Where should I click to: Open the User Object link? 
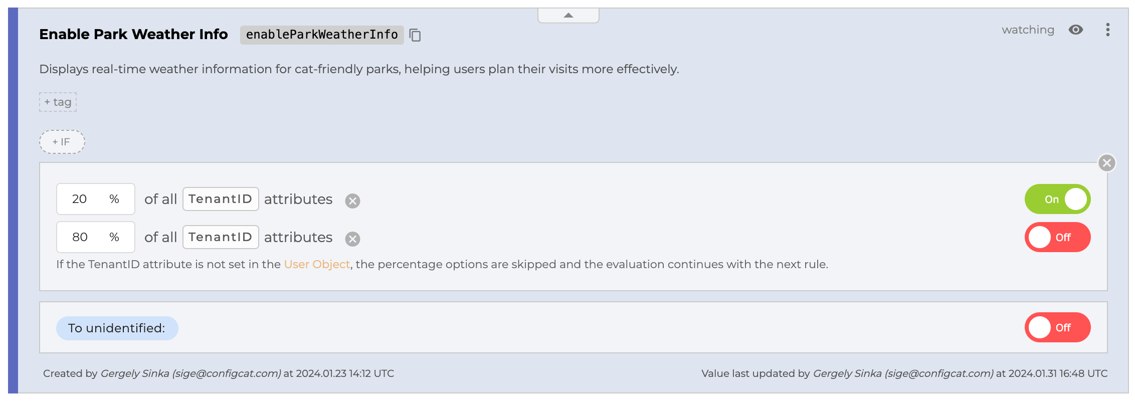click(317, 264)
